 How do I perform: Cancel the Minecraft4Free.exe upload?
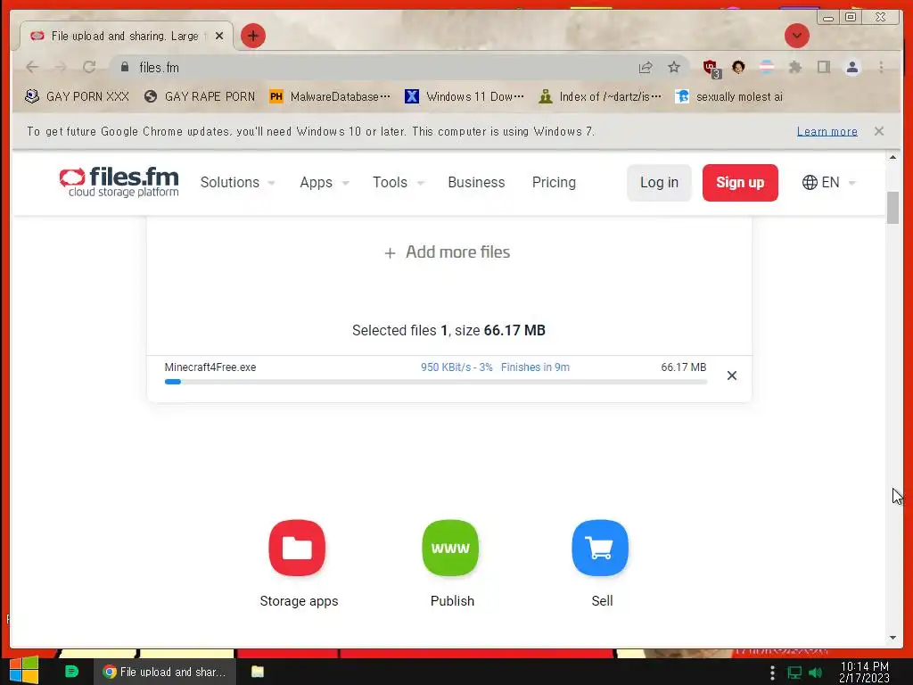(732, 376)
